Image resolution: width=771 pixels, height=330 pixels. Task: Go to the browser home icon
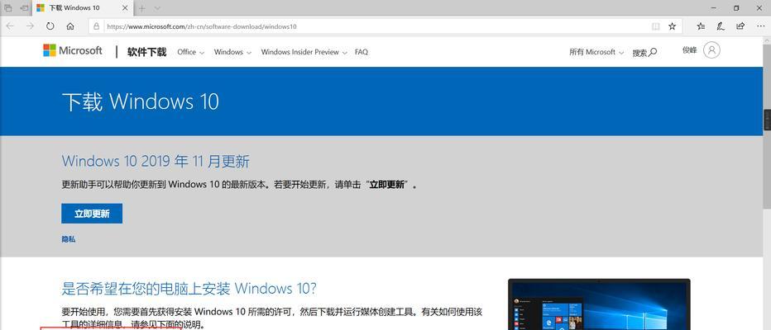tap(70, 26)
